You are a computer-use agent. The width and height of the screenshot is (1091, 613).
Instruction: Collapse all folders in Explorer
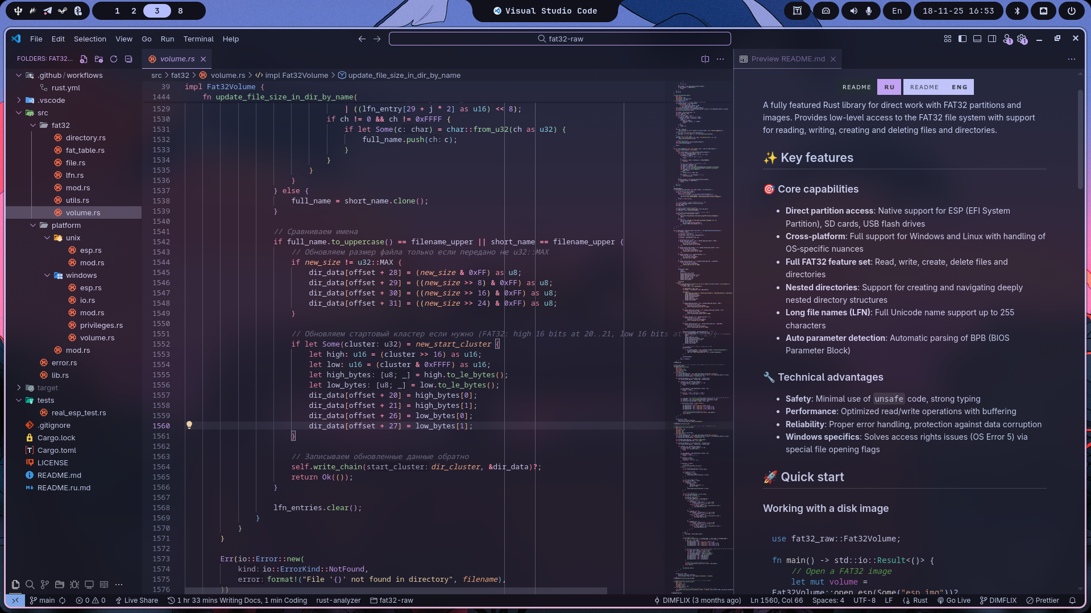tap(128, 59)
